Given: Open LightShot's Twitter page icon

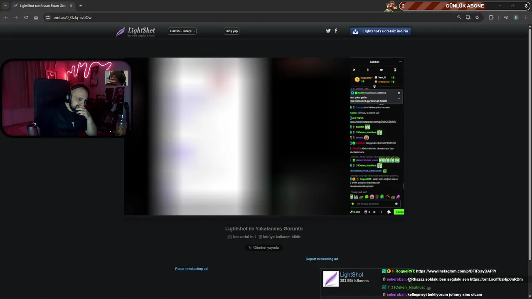Looking at the screenshot, I should pos(328,31).
